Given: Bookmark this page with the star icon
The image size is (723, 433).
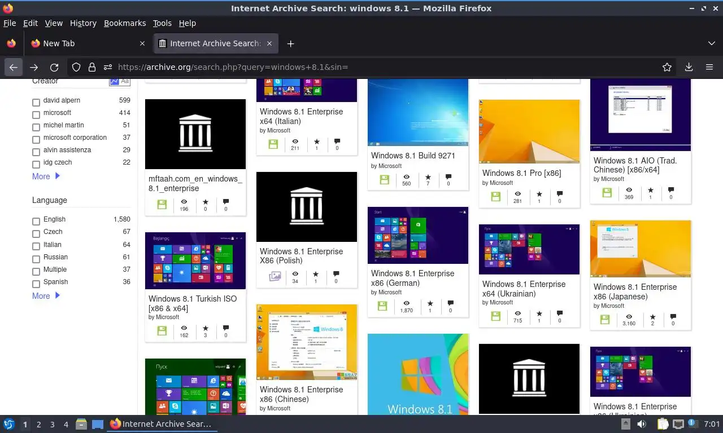Looking at the screenshot, I should coord(667,67).
